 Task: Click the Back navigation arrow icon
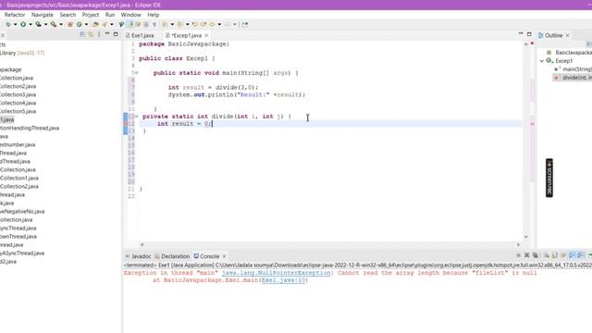pos(212,25)
